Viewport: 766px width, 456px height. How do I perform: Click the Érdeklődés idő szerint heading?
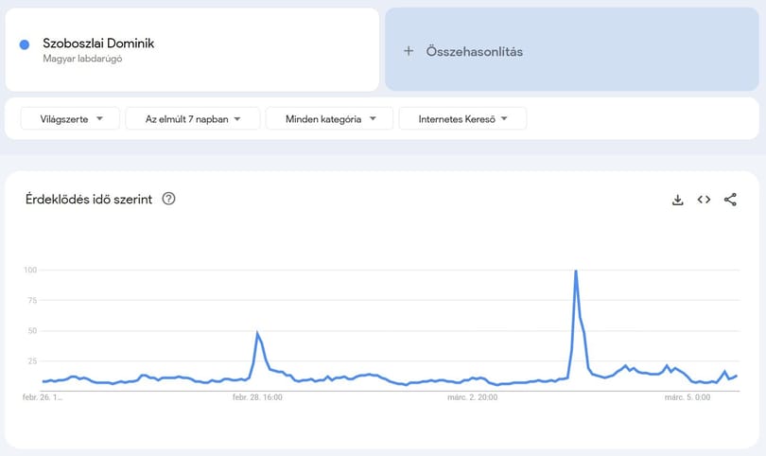[89, 200]
